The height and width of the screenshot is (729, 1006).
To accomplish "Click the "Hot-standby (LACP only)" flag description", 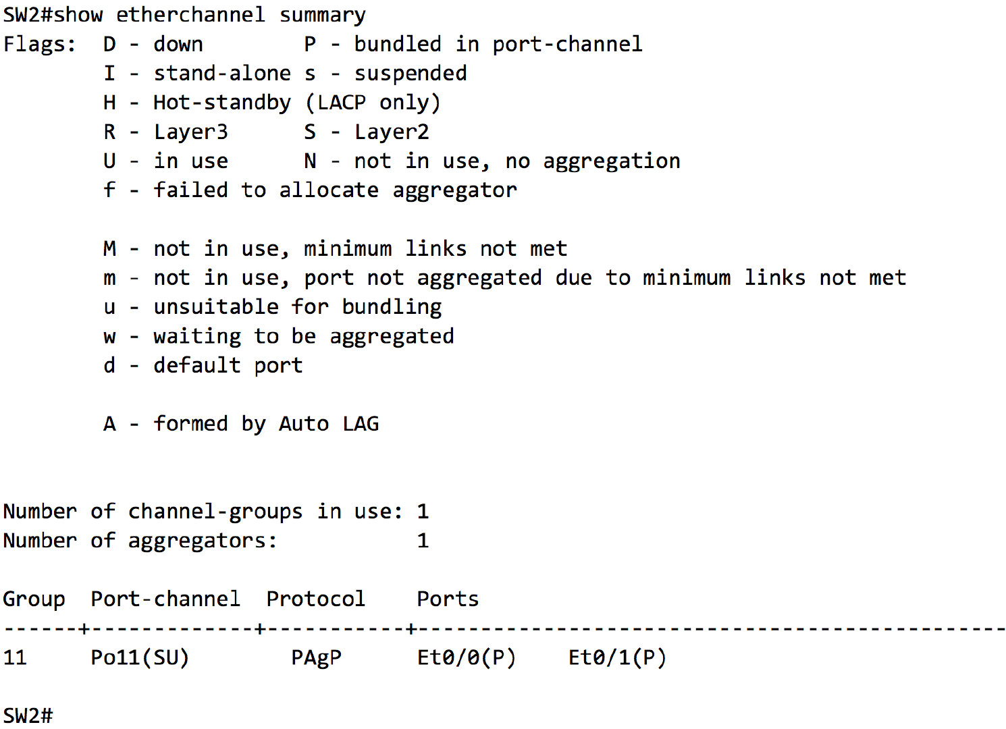I will tap(296, 103).
